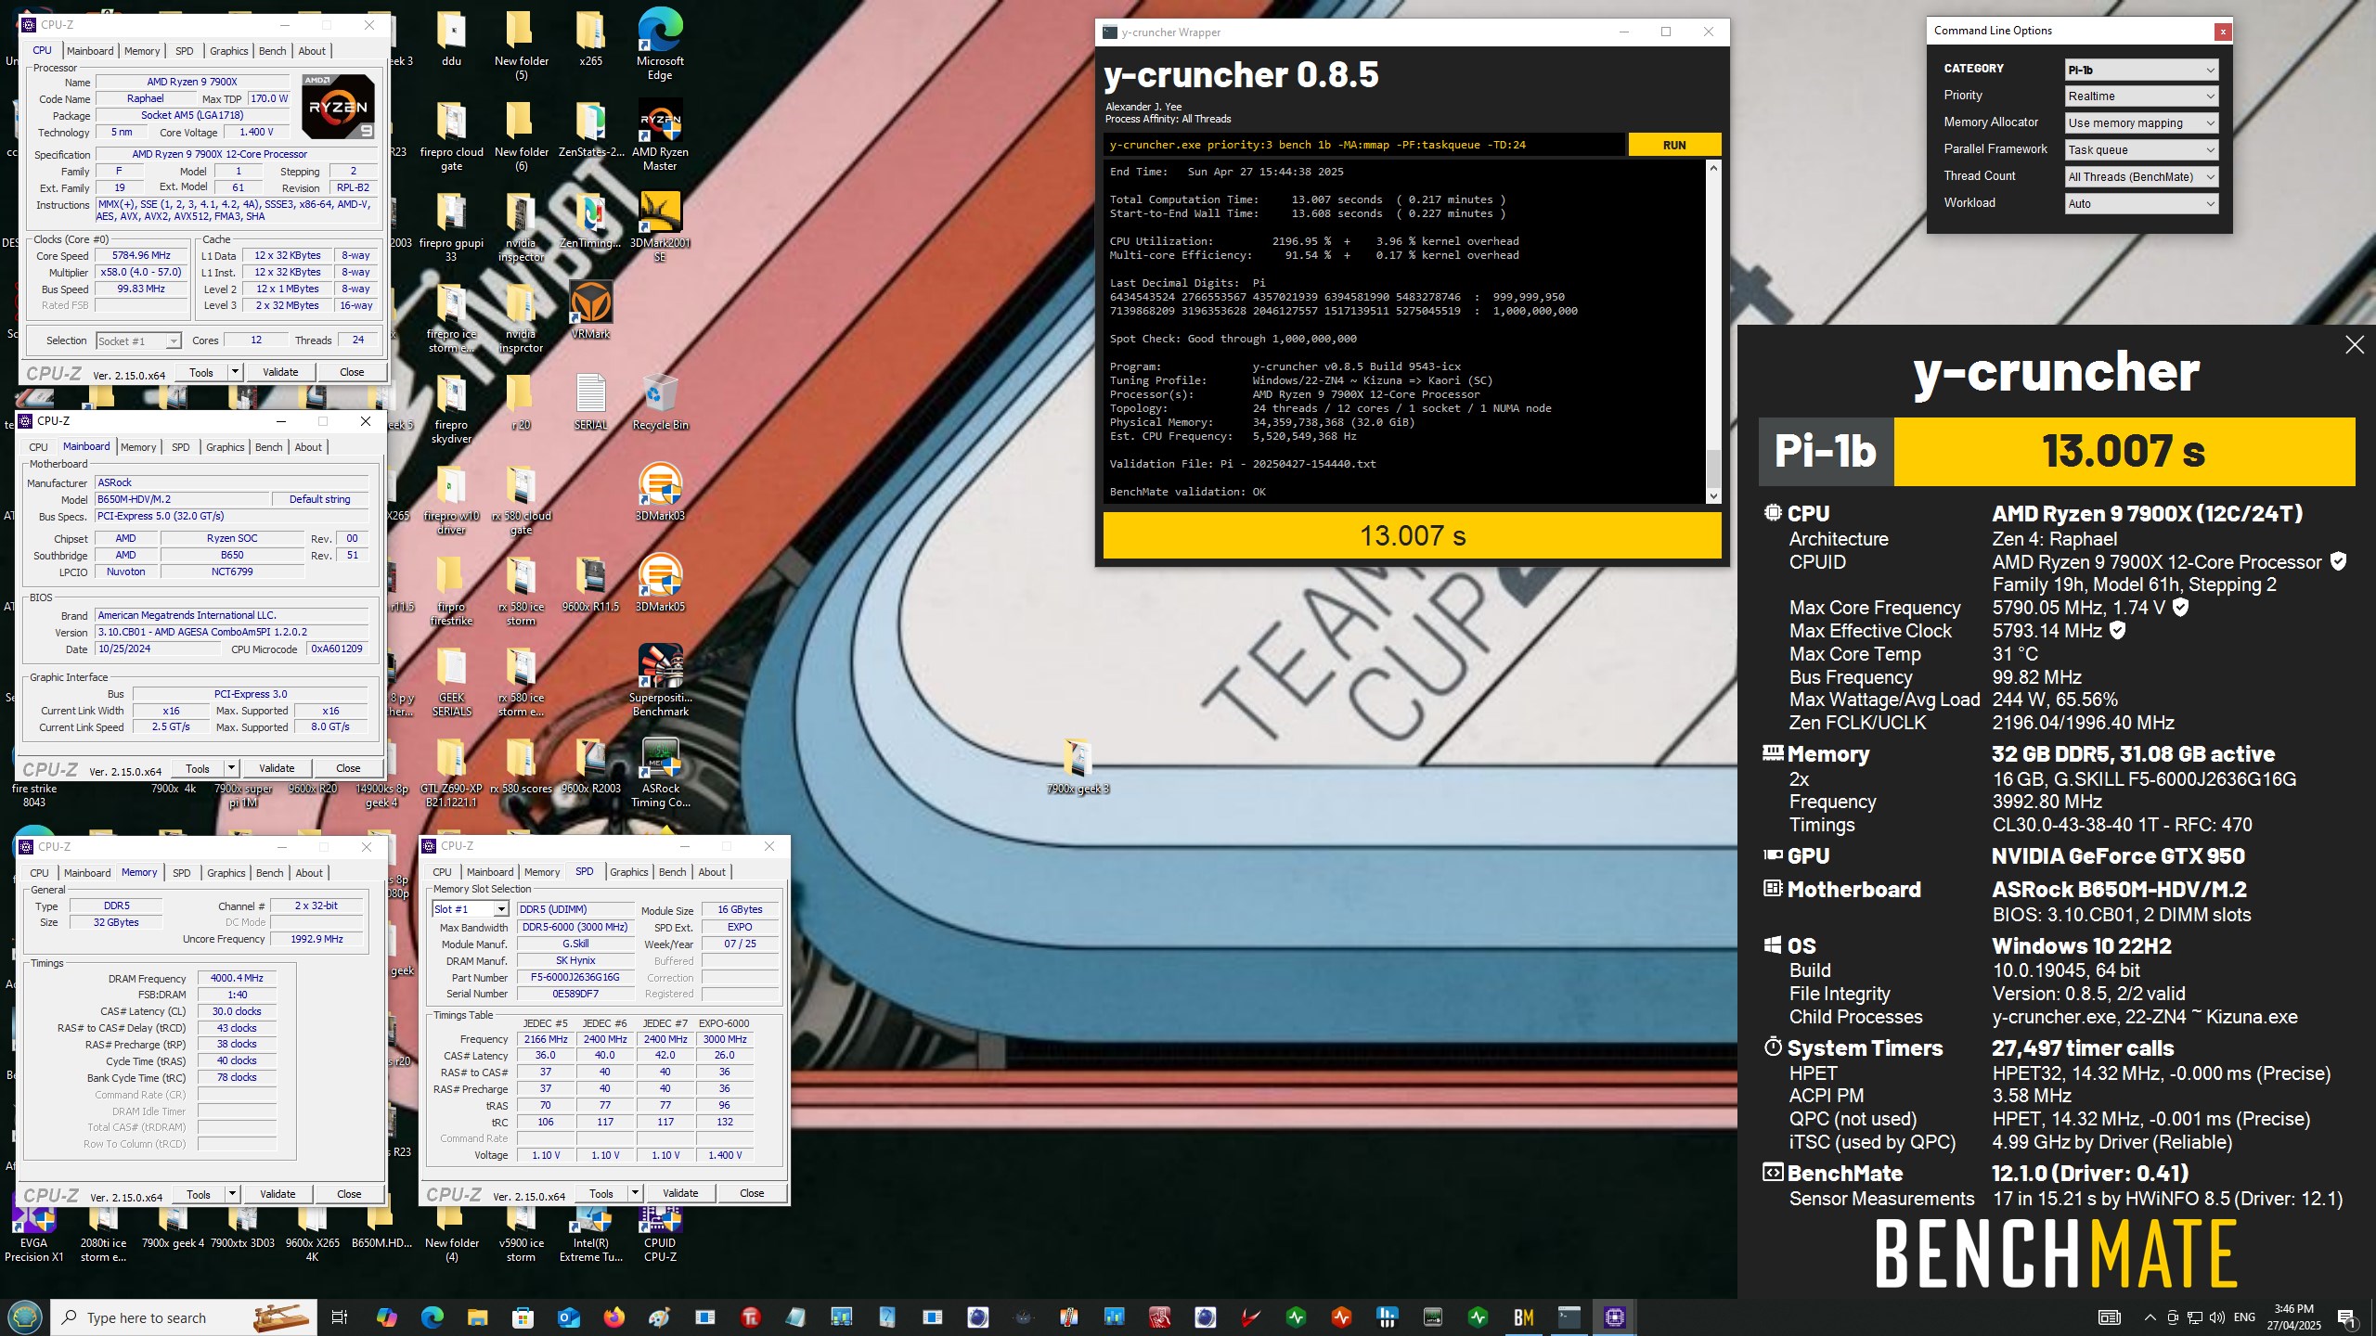This screenshot has width=2376, height=1336.
Task: Open Tools dropdown arrow in CPU-Z SPD window
Action: [x=635, y=1193]
